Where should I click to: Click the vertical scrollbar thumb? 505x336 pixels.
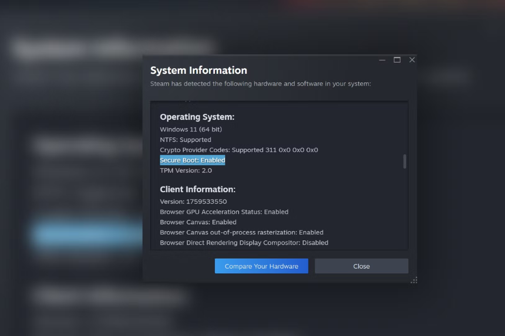pyautogui.click(x=405, y=162)
